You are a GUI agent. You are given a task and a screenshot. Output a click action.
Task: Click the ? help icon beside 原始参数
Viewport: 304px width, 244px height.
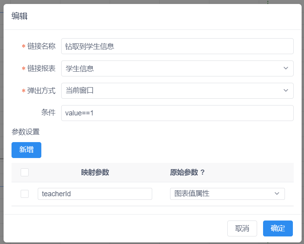[x=202, y=172]
